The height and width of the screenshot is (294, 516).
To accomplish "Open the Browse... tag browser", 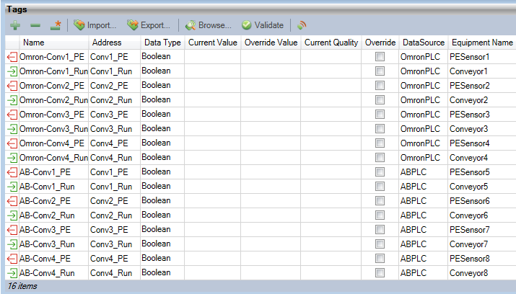I will (209, 25).
